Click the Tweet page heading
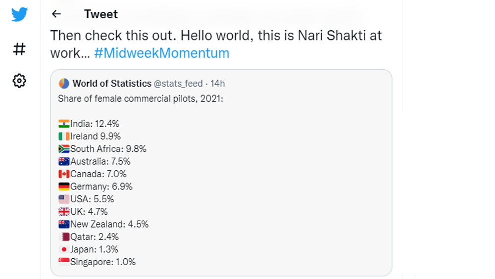The image size is (495, 279). 100,14
